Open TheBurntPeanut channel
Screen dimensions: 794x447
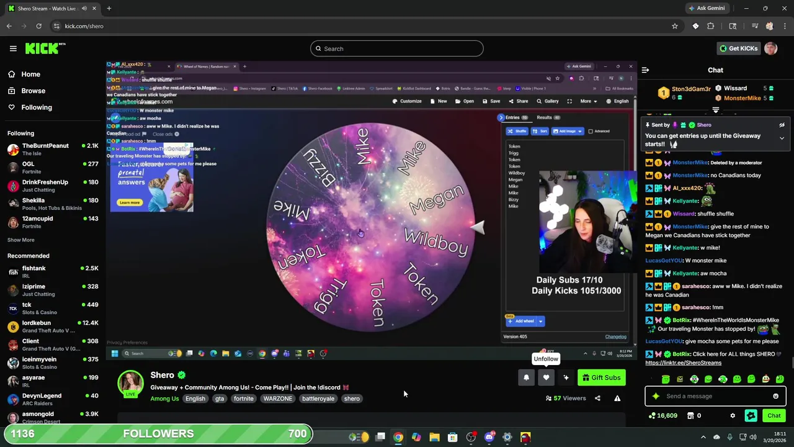(x=53, y=149)
